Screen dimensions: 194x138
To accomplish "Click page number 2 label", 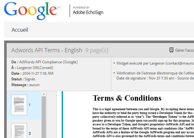I will tap(30, 133).
